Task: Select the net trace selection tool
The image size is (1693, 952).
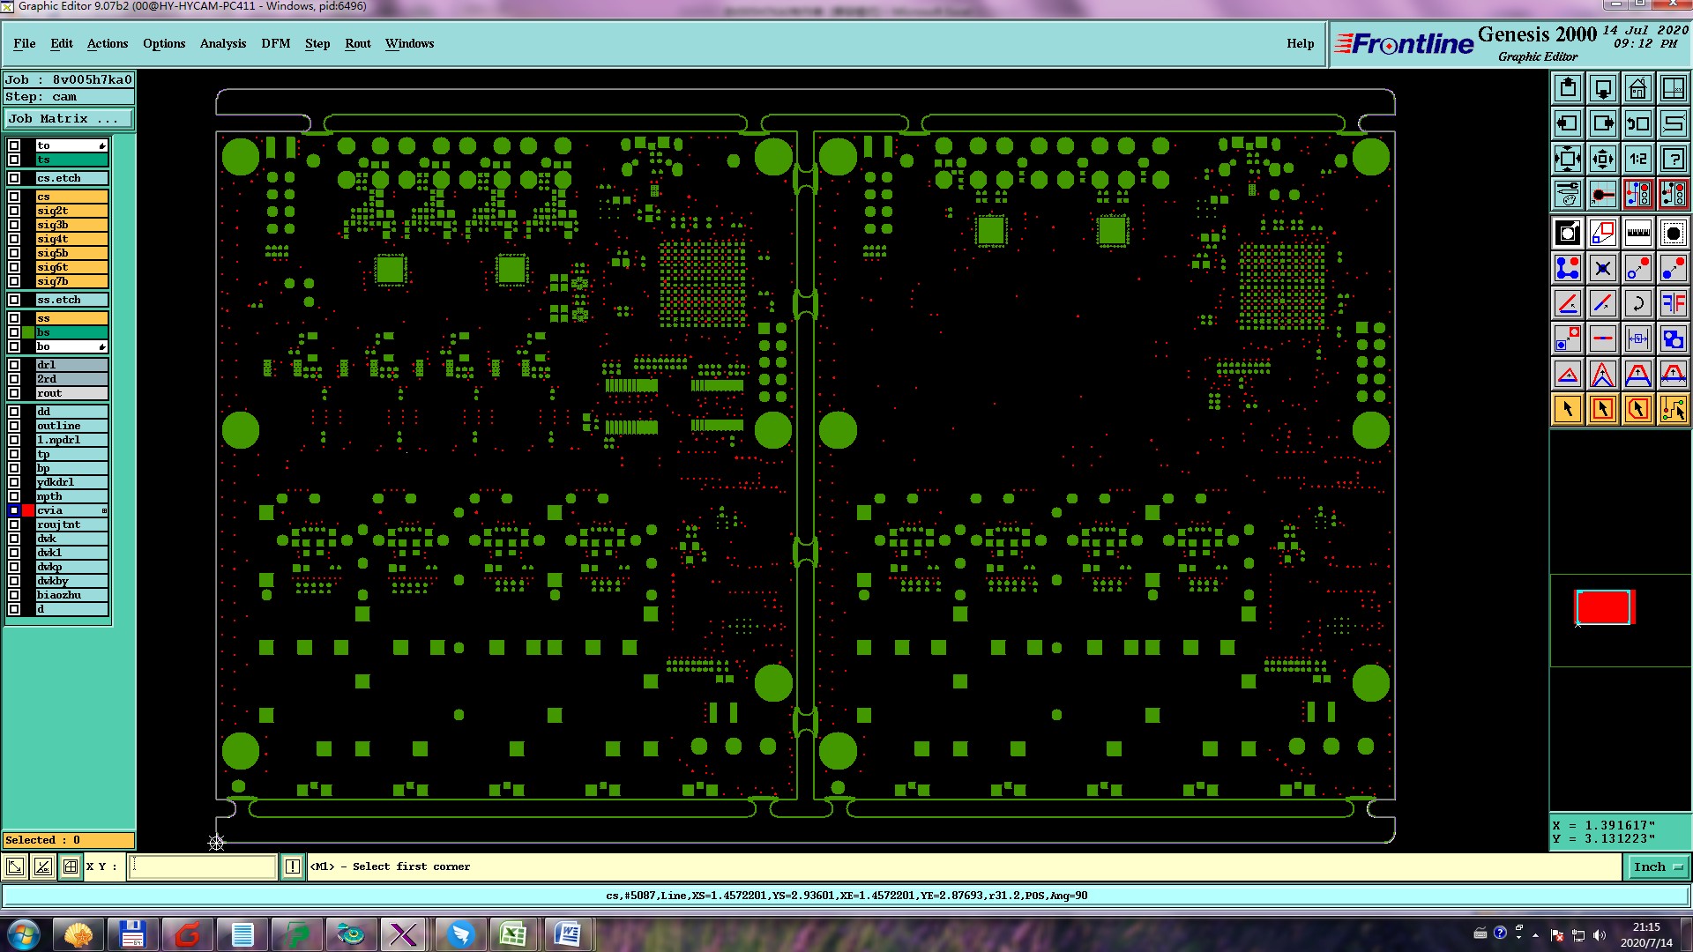Action: (1673, 409)
